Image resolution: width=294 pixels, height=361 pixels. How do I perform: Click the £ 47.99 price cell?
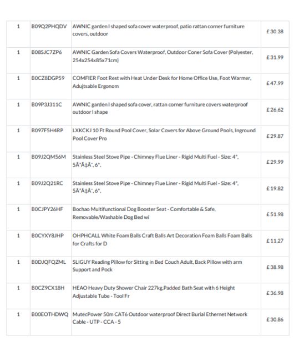[275, 83]
